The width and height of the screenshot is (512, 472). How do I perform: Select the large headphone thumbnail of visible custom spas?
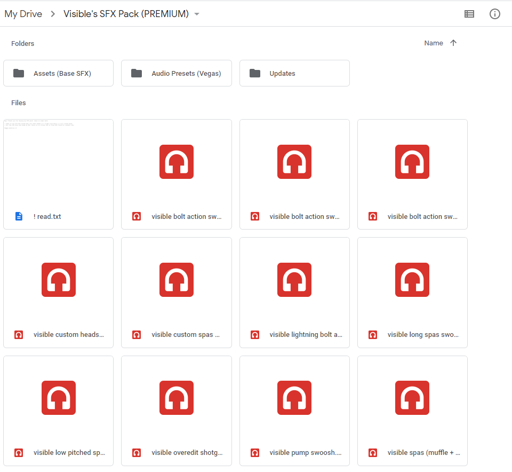pos(177,280)
